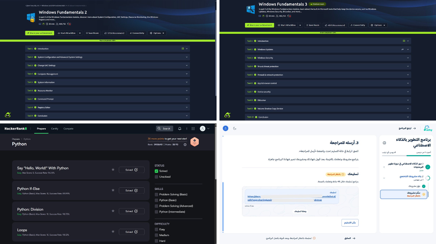Viewport: 436px width, 244px height.
Task: Open the Start AttackBox dropdown arrow in Windows Fundamentals 2
Action: (80, 33)
